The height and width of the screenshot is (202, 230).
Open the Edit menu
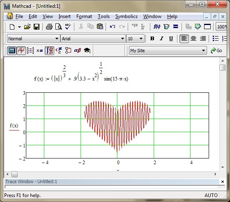coord(33,16)
